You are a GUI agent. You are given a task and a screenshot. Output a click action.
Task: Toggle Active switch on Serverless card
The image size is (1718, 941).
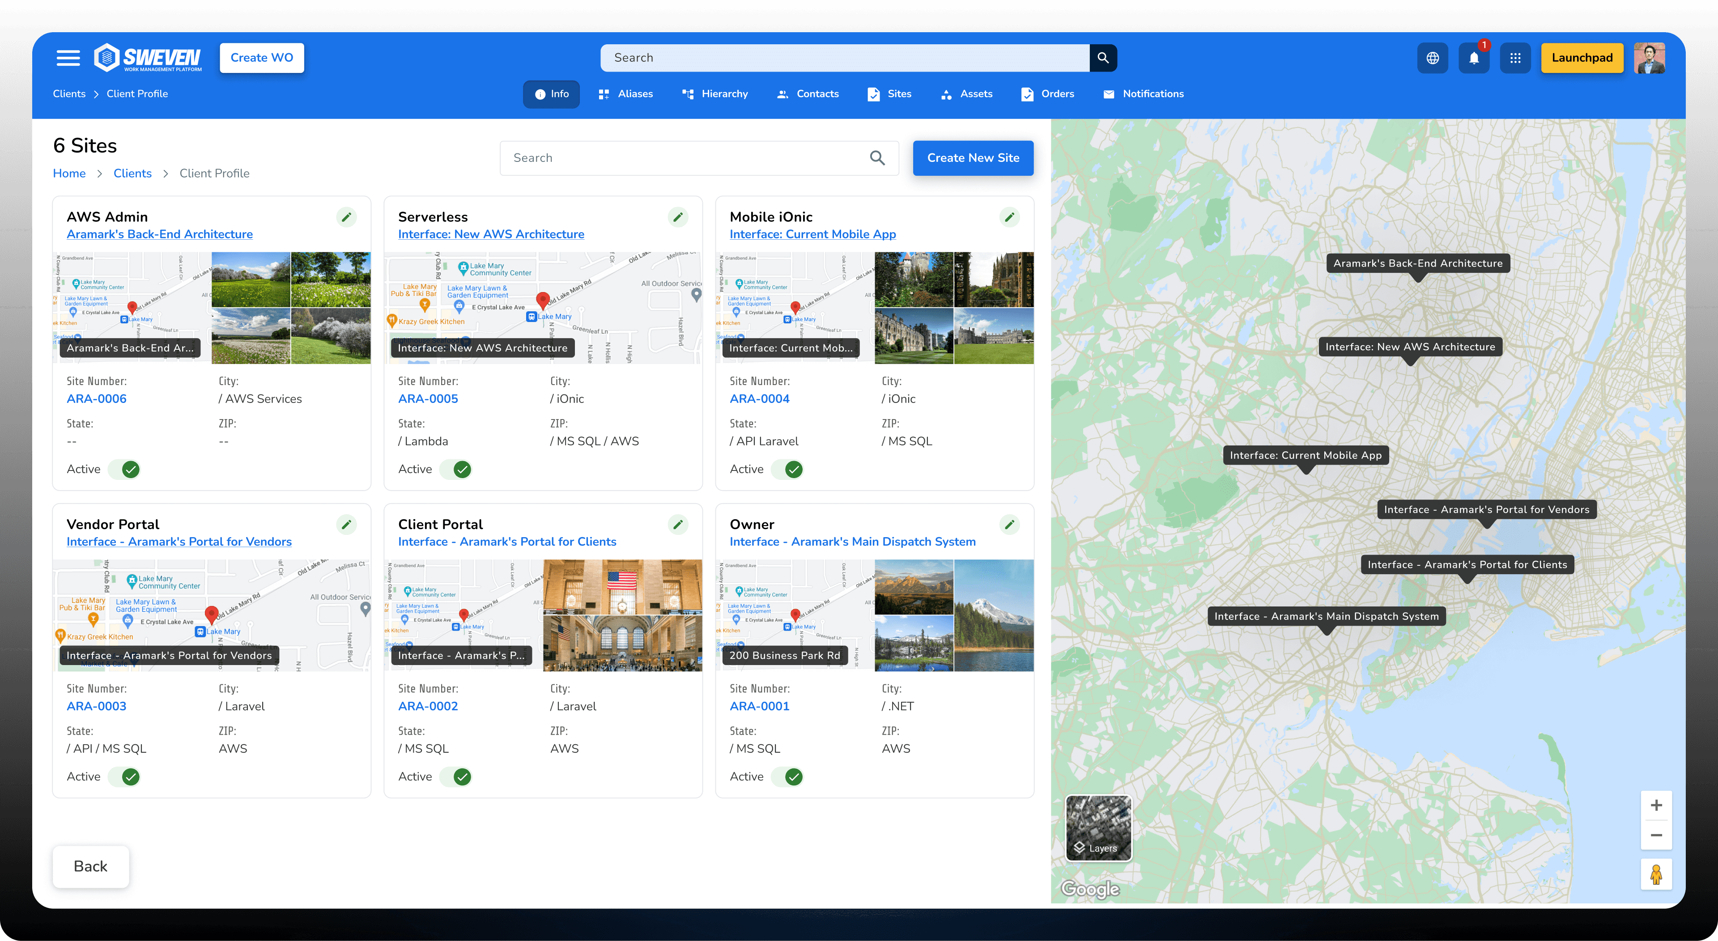456,470
